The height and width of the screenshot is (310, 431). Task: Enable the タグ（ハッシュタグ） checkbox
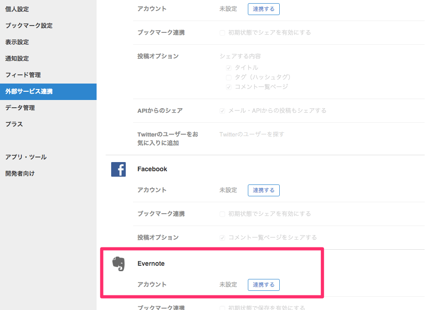coord(229,77)
